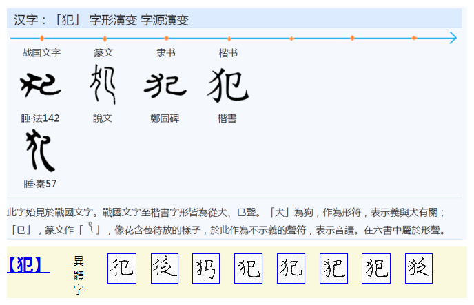The height and width of the screenshot is (305, 474).
Task: Select the second variant box with 彳 radical
Action: coord(165,269)
